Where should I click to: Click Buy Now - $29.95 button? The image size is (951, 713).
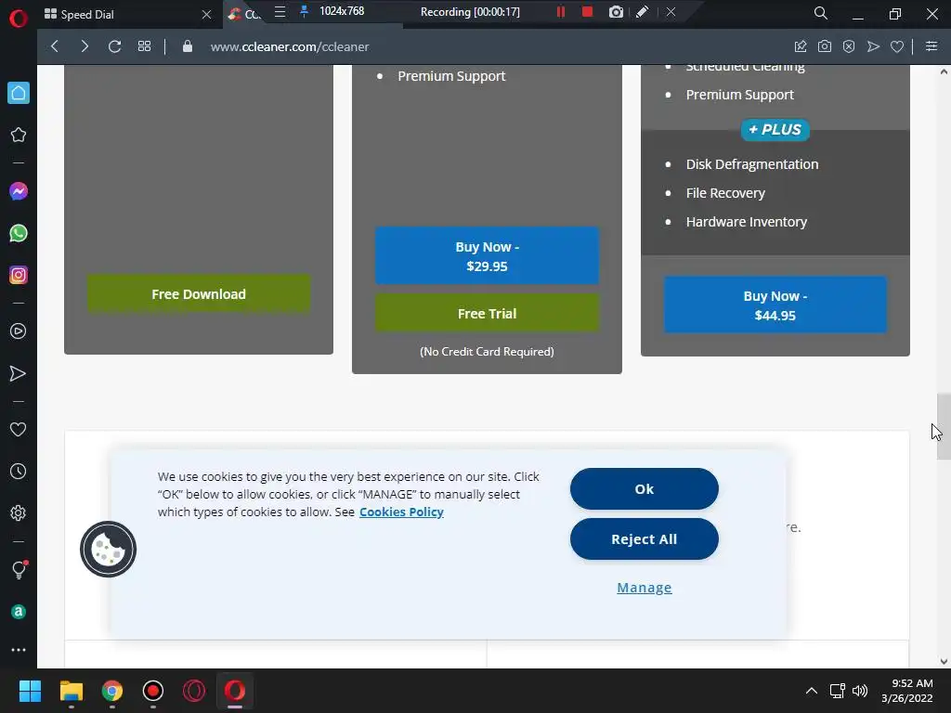tap(487, 256)
